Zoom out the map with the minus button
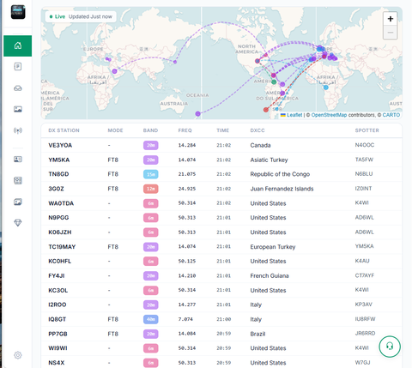 click(391, 33)
